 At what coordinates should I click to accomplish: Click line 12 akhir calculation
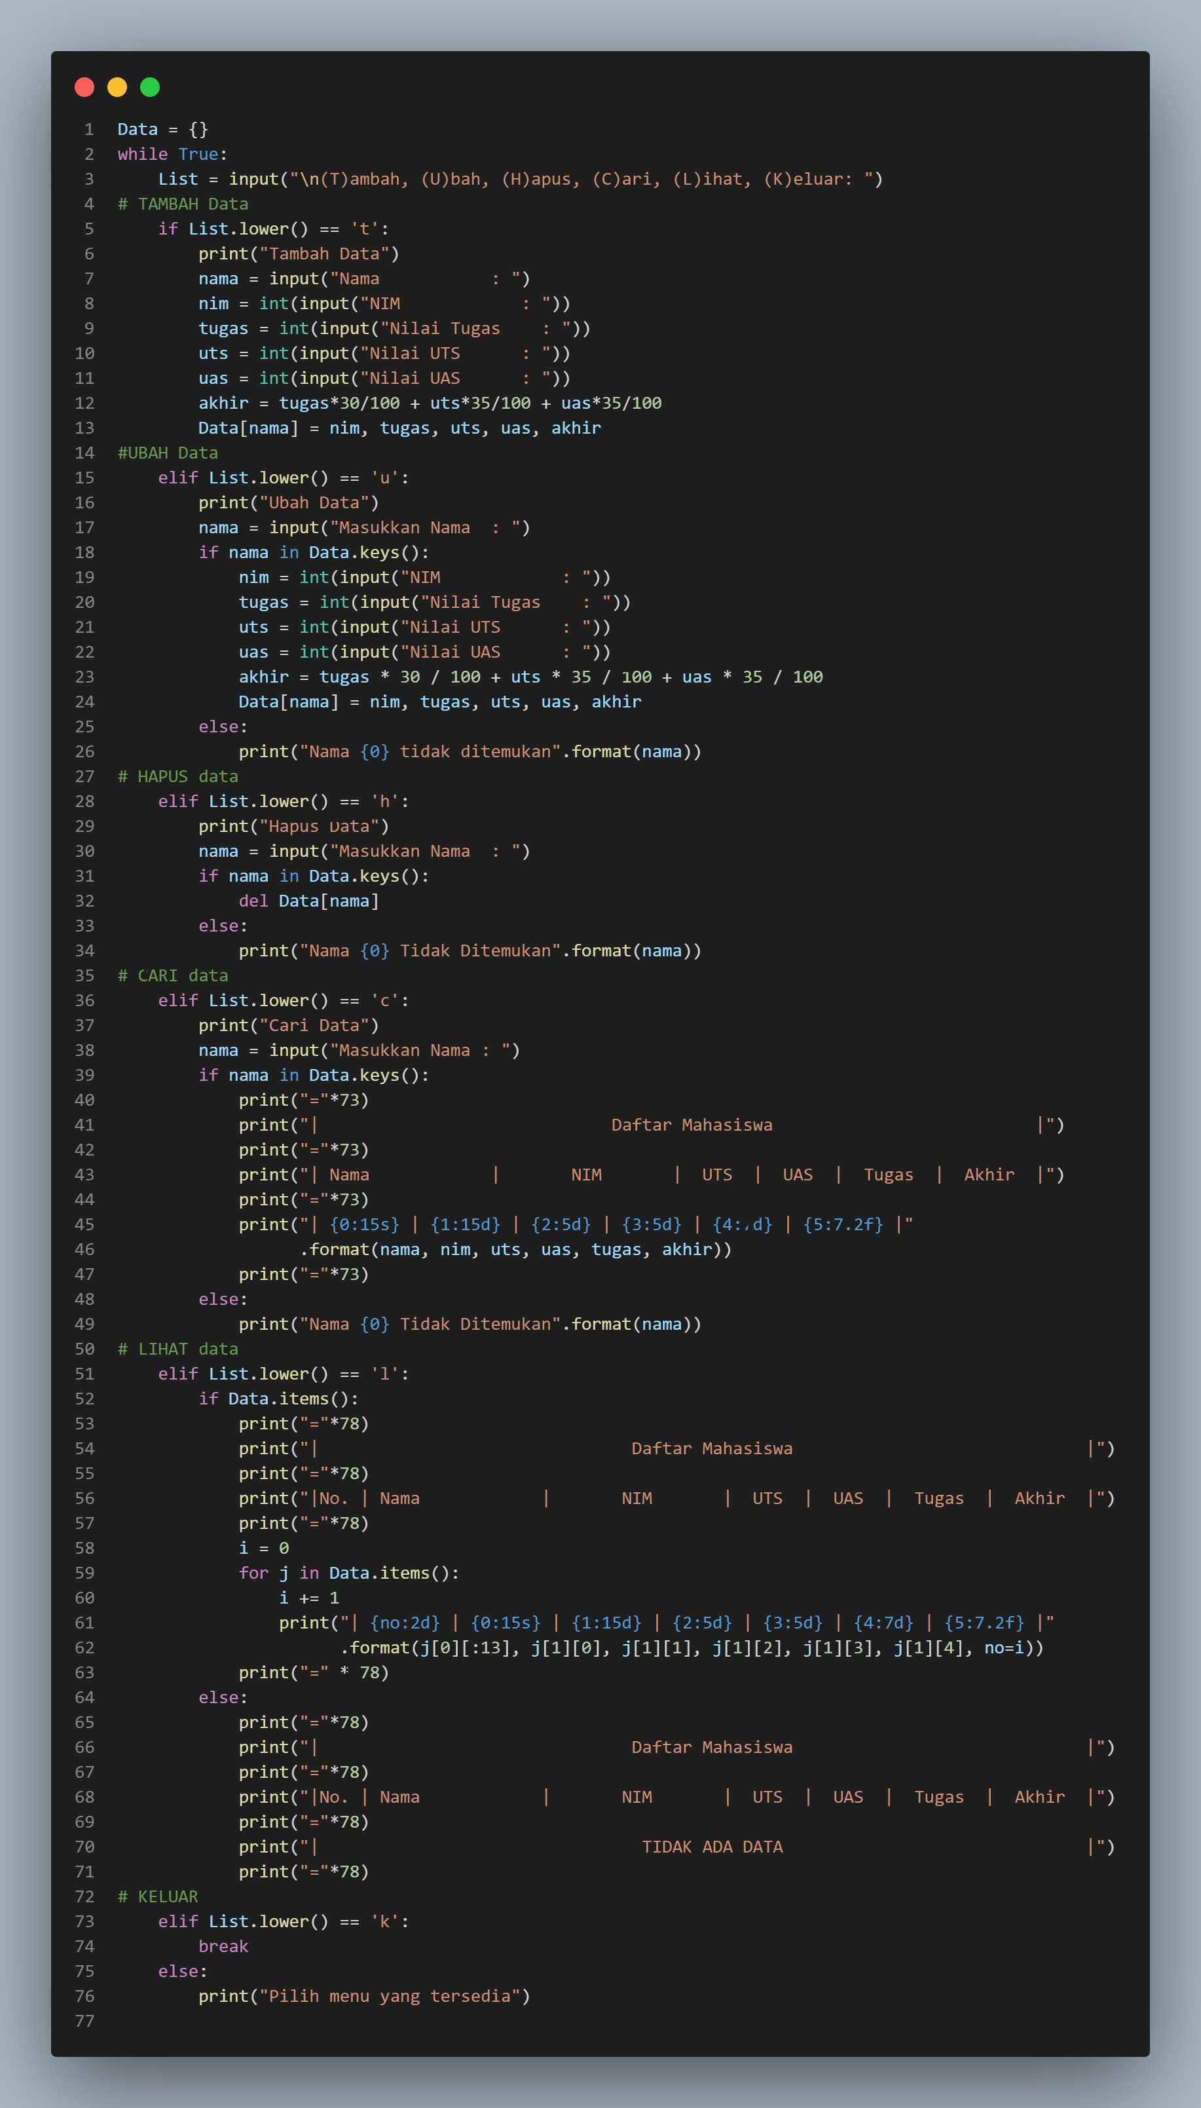pos(430,403)
